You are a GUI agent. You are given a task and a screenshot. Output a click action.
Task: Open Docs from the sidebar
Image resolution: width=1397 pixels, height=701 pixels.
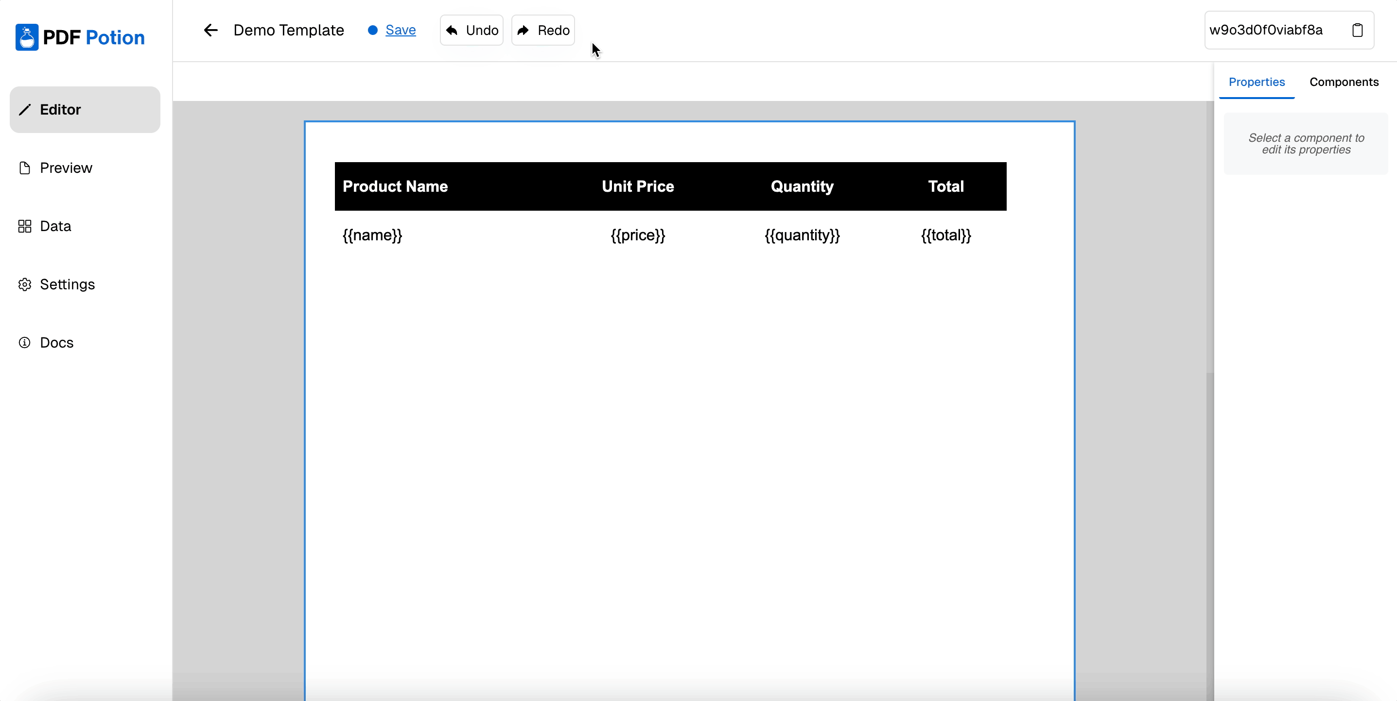click(56, 343)
